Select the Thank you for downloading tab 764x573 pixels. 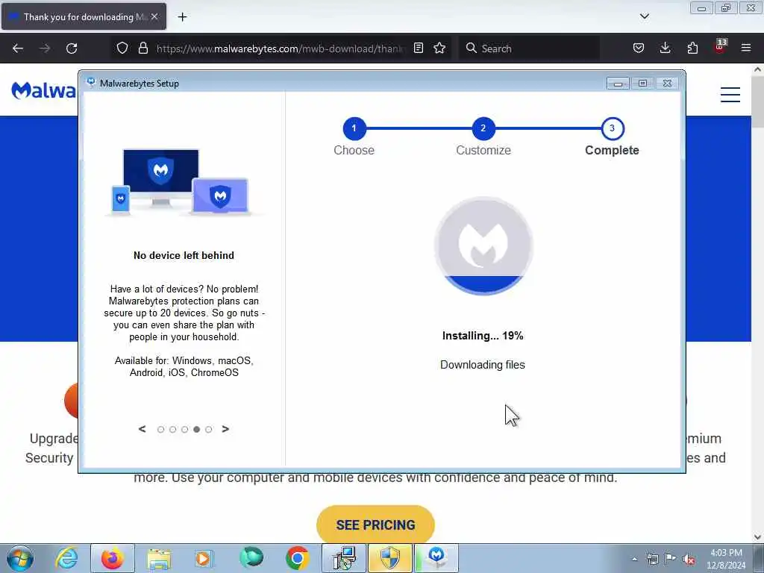(x=84, y=16)
